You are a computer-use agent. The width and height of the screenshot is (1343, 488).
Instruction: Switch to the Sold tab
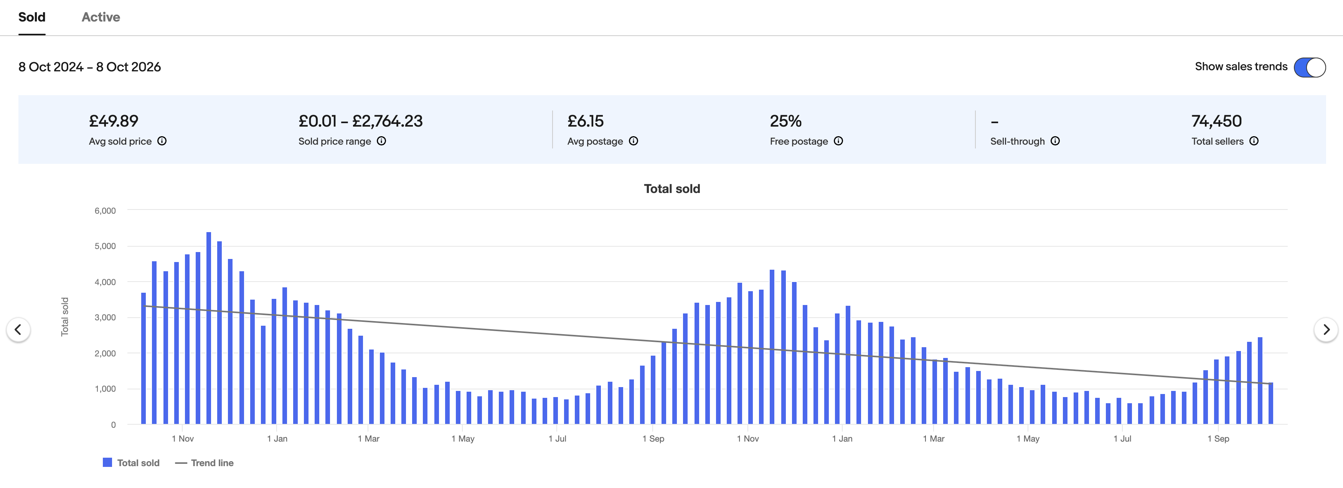(32, 17)
